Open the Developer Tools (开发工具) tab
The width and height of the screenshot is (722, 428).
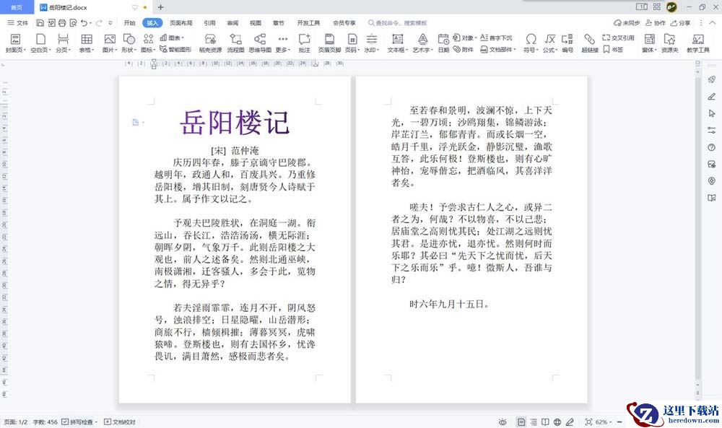tap(308, 22)
